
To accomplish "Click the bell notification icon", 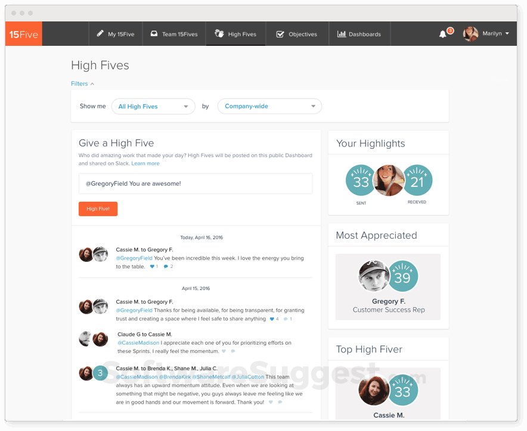I will coord(444,34).
